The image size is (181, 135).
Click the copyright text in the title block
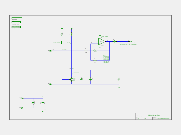coord(163,118)
